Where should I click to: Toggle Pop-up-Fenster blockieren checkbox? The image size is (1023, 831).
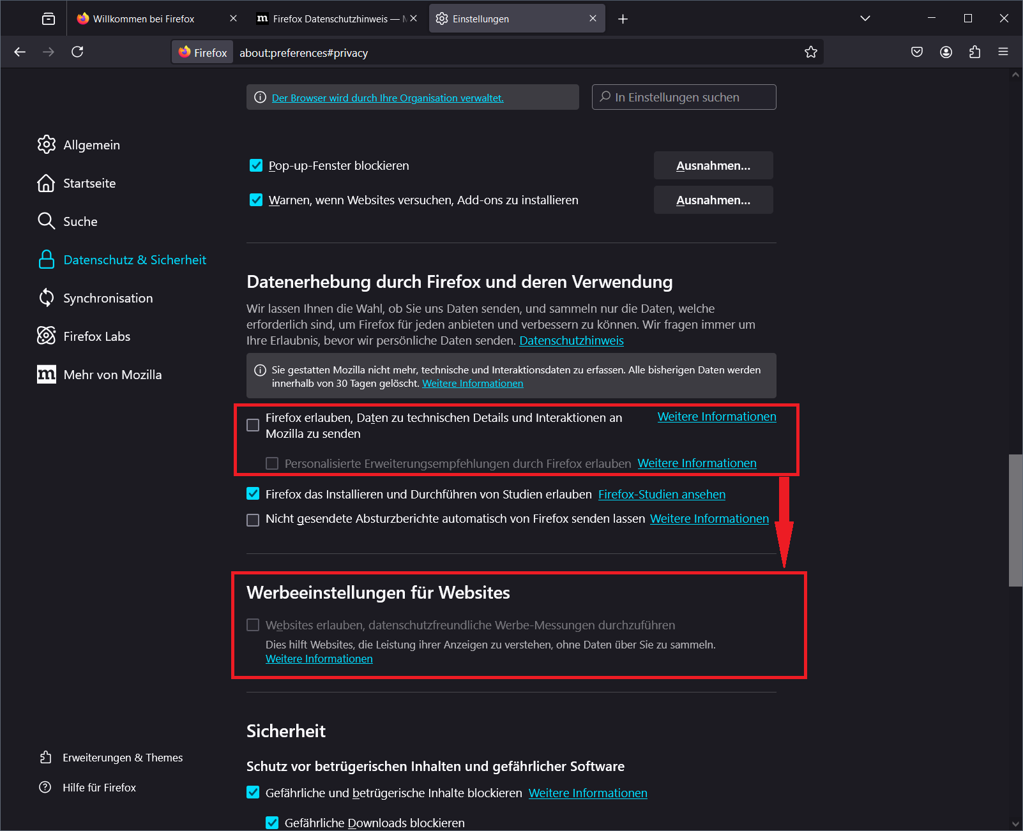(x=256, y=166)
